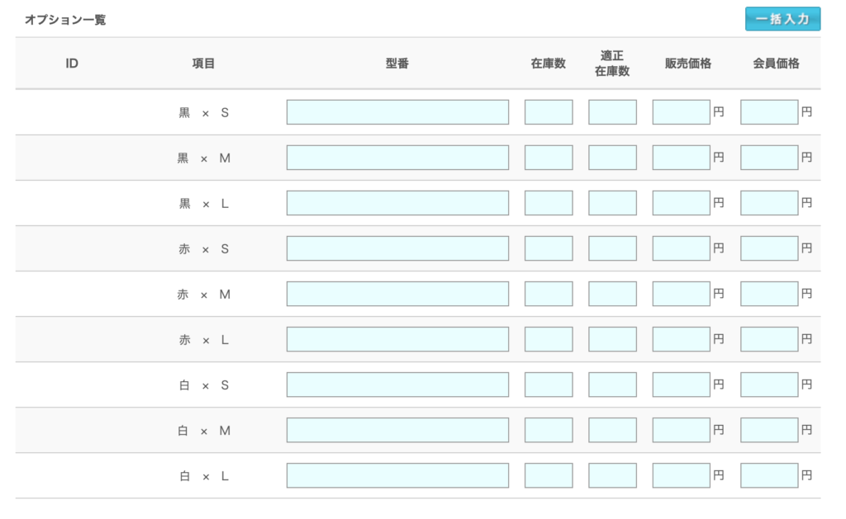
Task: Click the 在庫数 column header
Action: tap(549, 63)
